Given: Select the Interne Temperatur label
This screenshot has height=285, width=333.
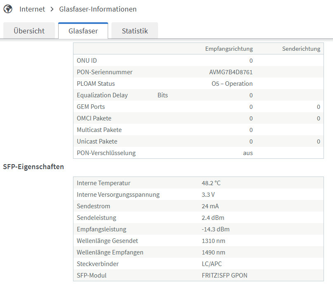Looking at the screenshot, I should [104, 183].
